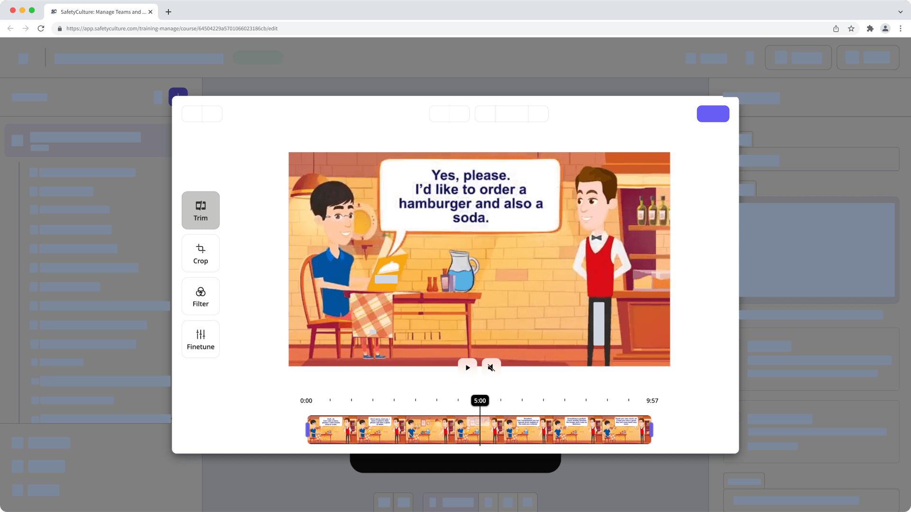The image size is (911, 512).
Task: Open a new browser tab with the plus
Action: [x=168, y=12]
